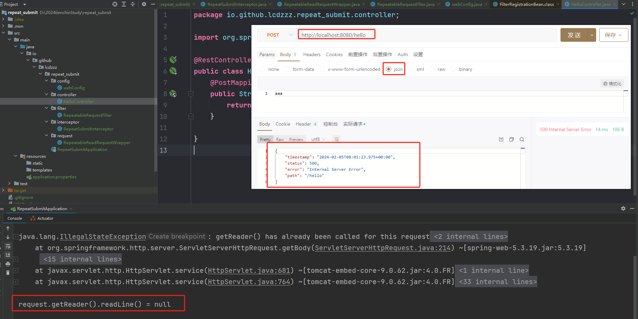Screen dimensions: 638x319
Task: Open the webConfig.java editor tab
Action: tap(467, 4)
